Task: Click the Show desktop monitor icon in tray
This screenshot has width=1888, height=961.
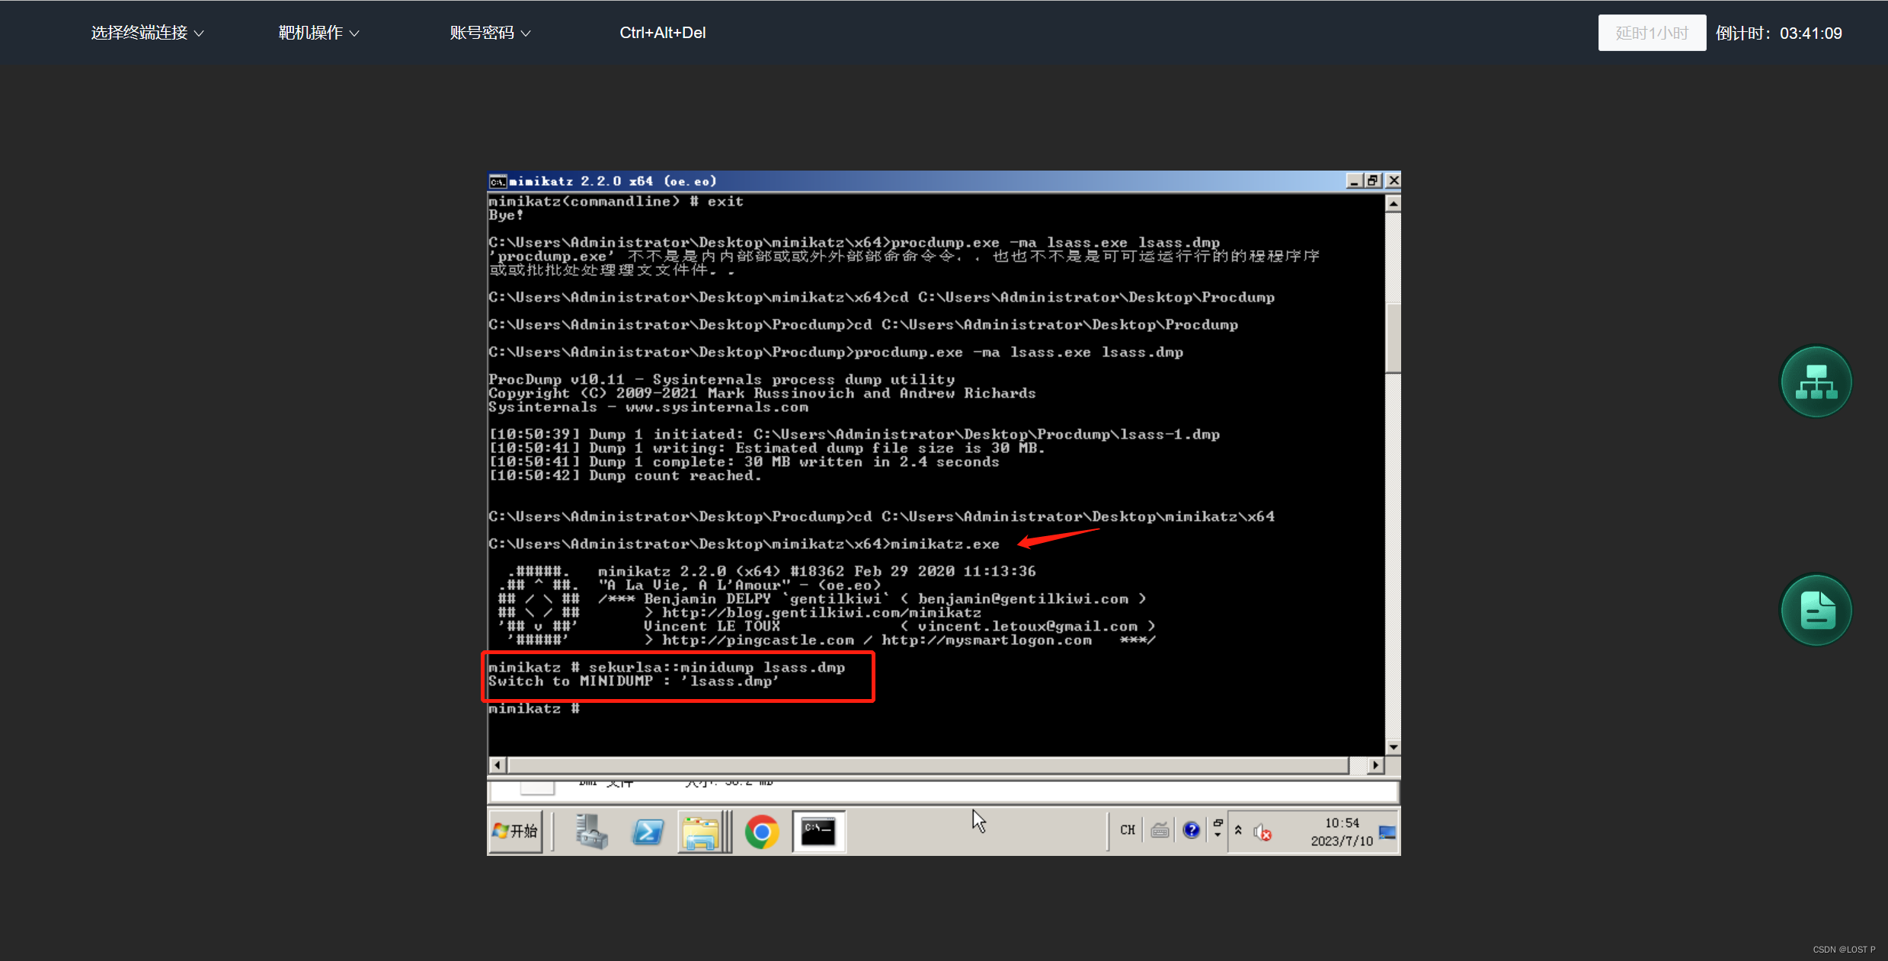Action: (1387, 832)
